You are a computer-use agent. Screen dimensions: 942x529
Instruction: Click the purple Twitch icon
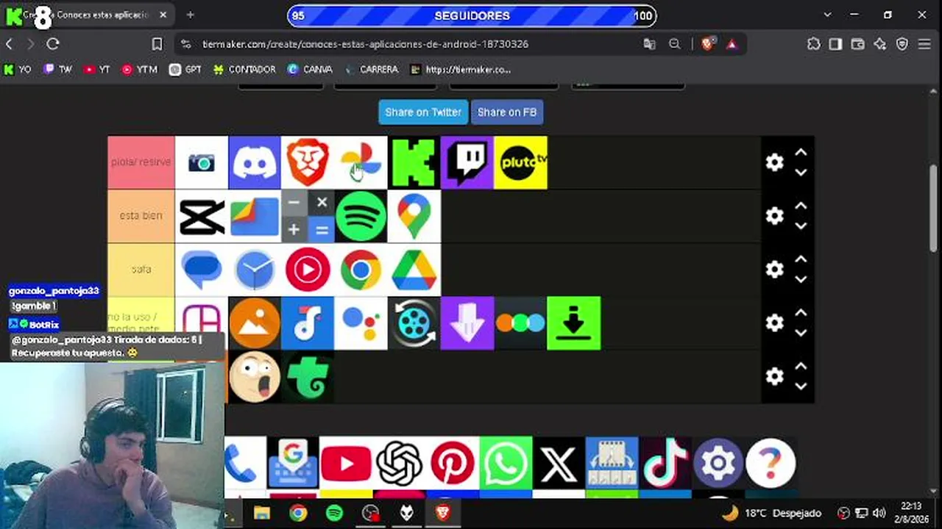(x=467, y=162)
